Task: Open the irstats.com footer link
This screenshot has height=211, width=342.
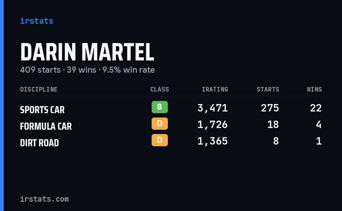Action: pyautogui.click(x=44, y=199)
